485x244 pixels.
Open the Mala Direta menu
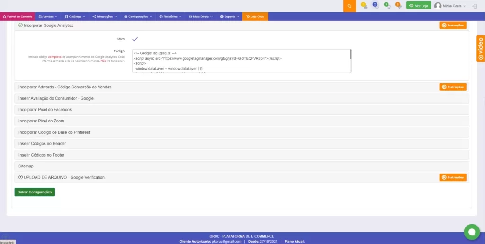[x=200, y=17]
